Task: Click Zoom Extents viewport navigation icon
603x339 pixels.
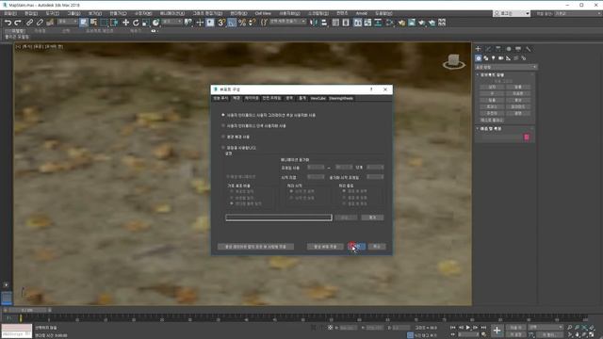Action: click(x=584, y=328)
